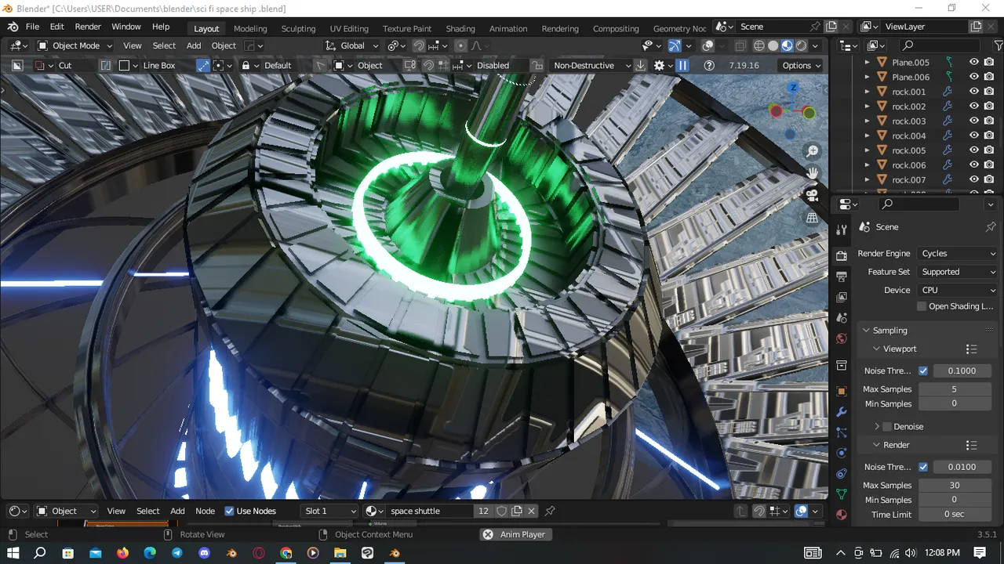Pin the Scene properties panel

click(991, 227)
